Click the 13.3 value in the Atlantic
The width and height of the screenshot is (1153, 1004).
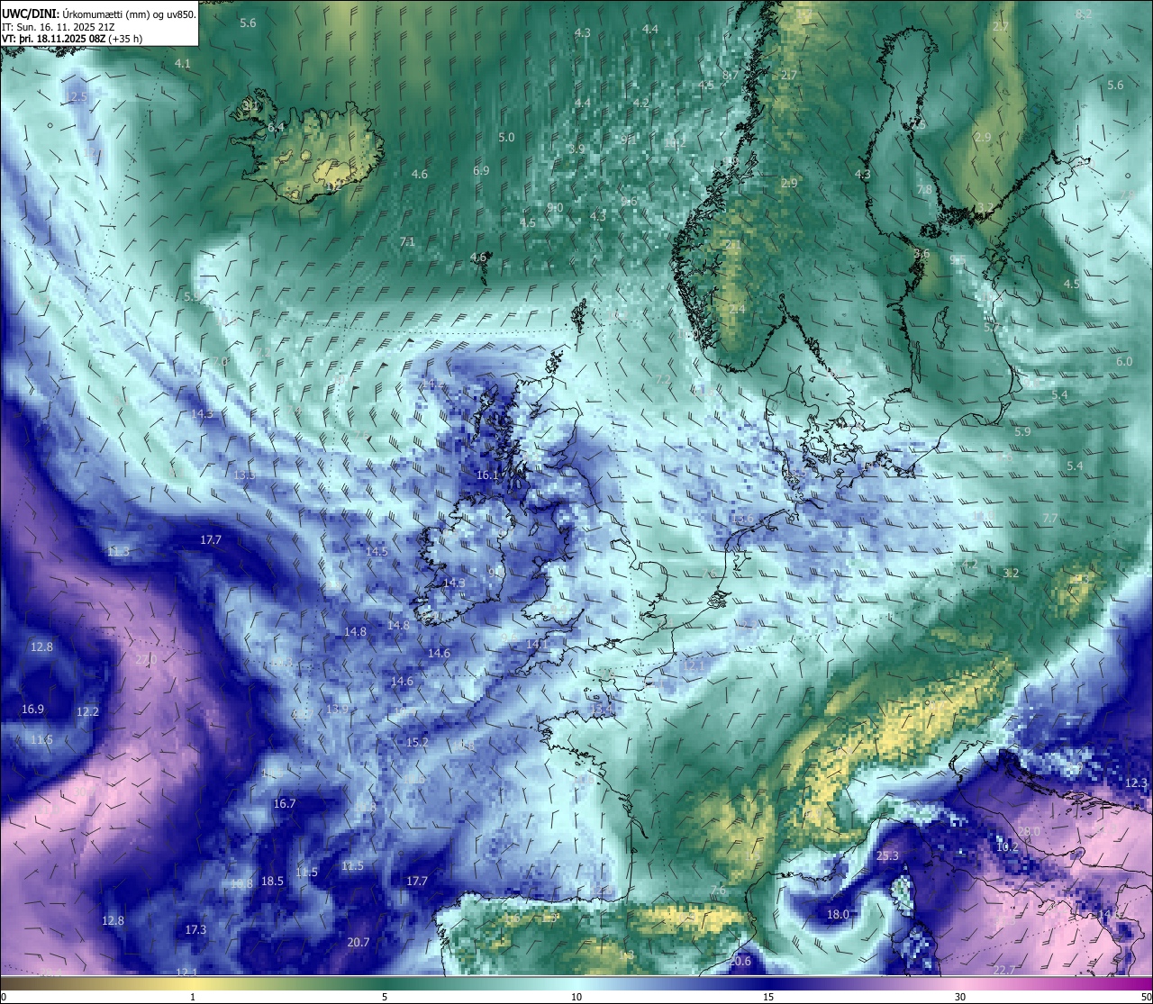tap(244, 475)
